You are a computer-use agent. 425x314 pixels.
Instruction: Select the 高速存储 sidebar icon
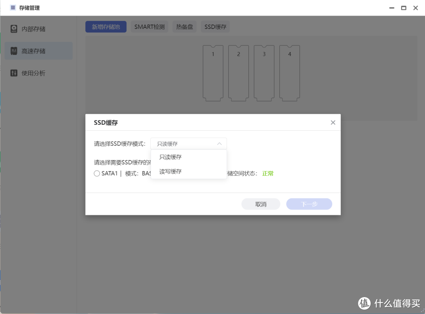pyautogui.click(x=14, y=51)
